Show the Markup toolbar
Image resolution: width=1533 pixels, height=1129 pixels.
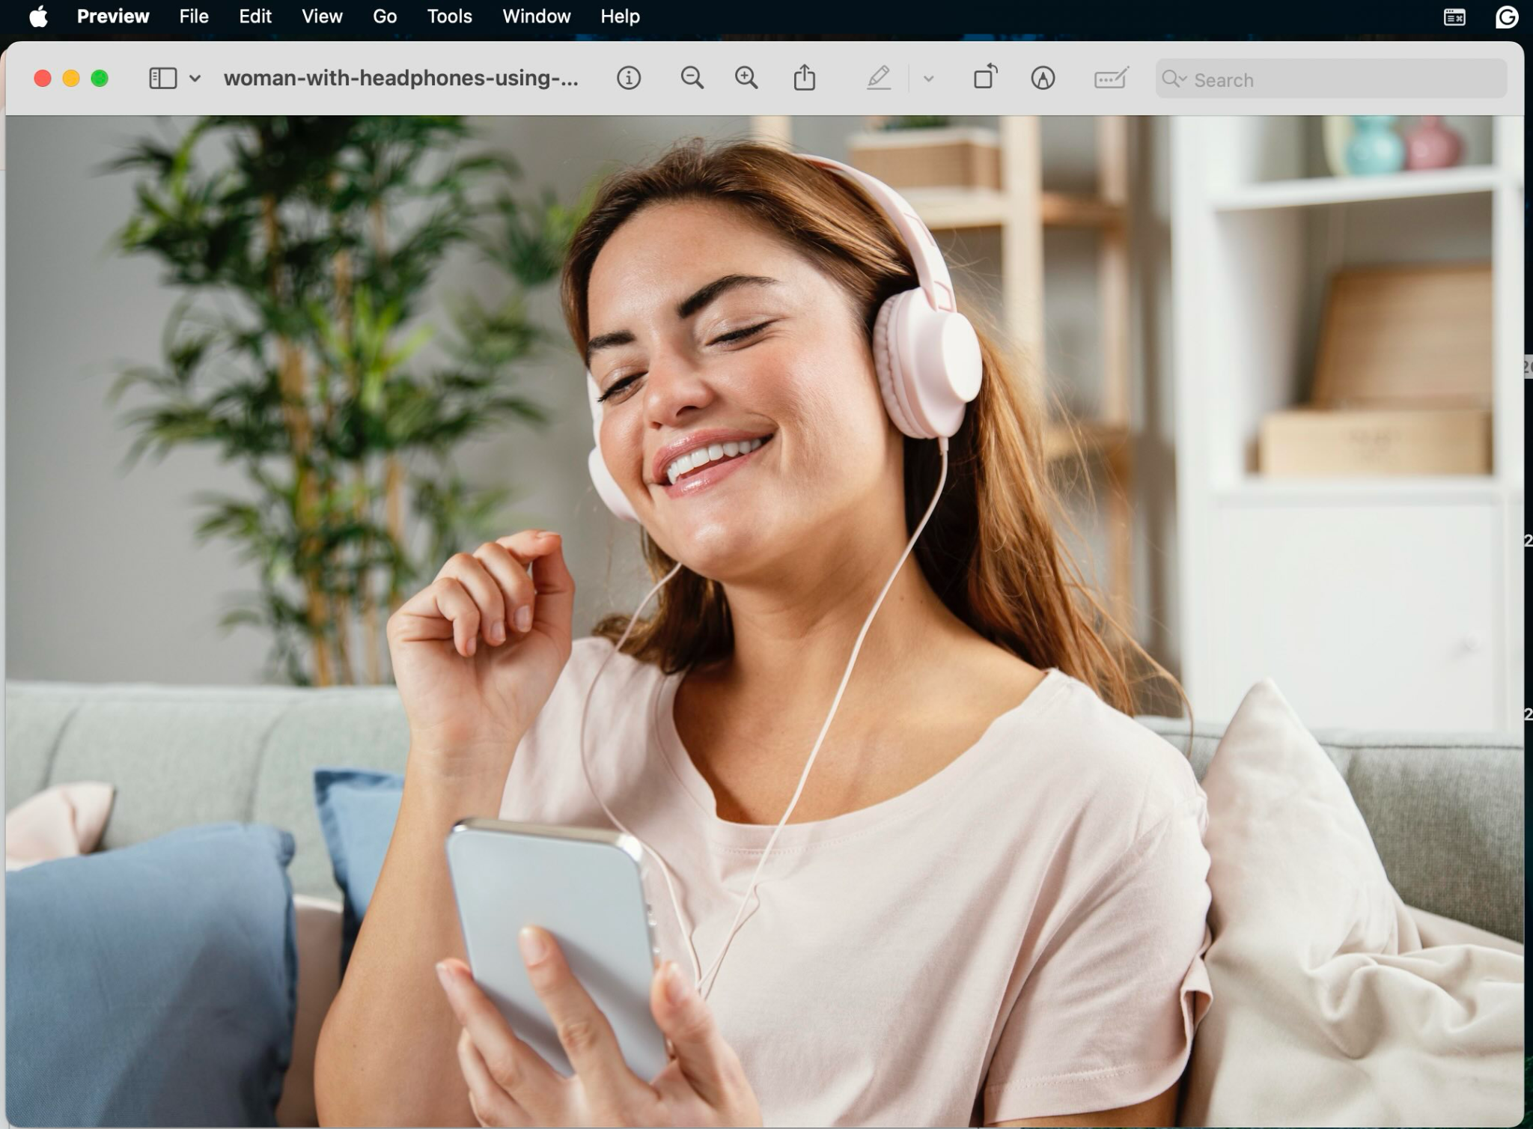[x=1043, y=78]
